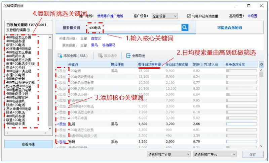Export all keywords with 全部导出
The width and height of the screenshot is (269, 163).
coord(136,56)
